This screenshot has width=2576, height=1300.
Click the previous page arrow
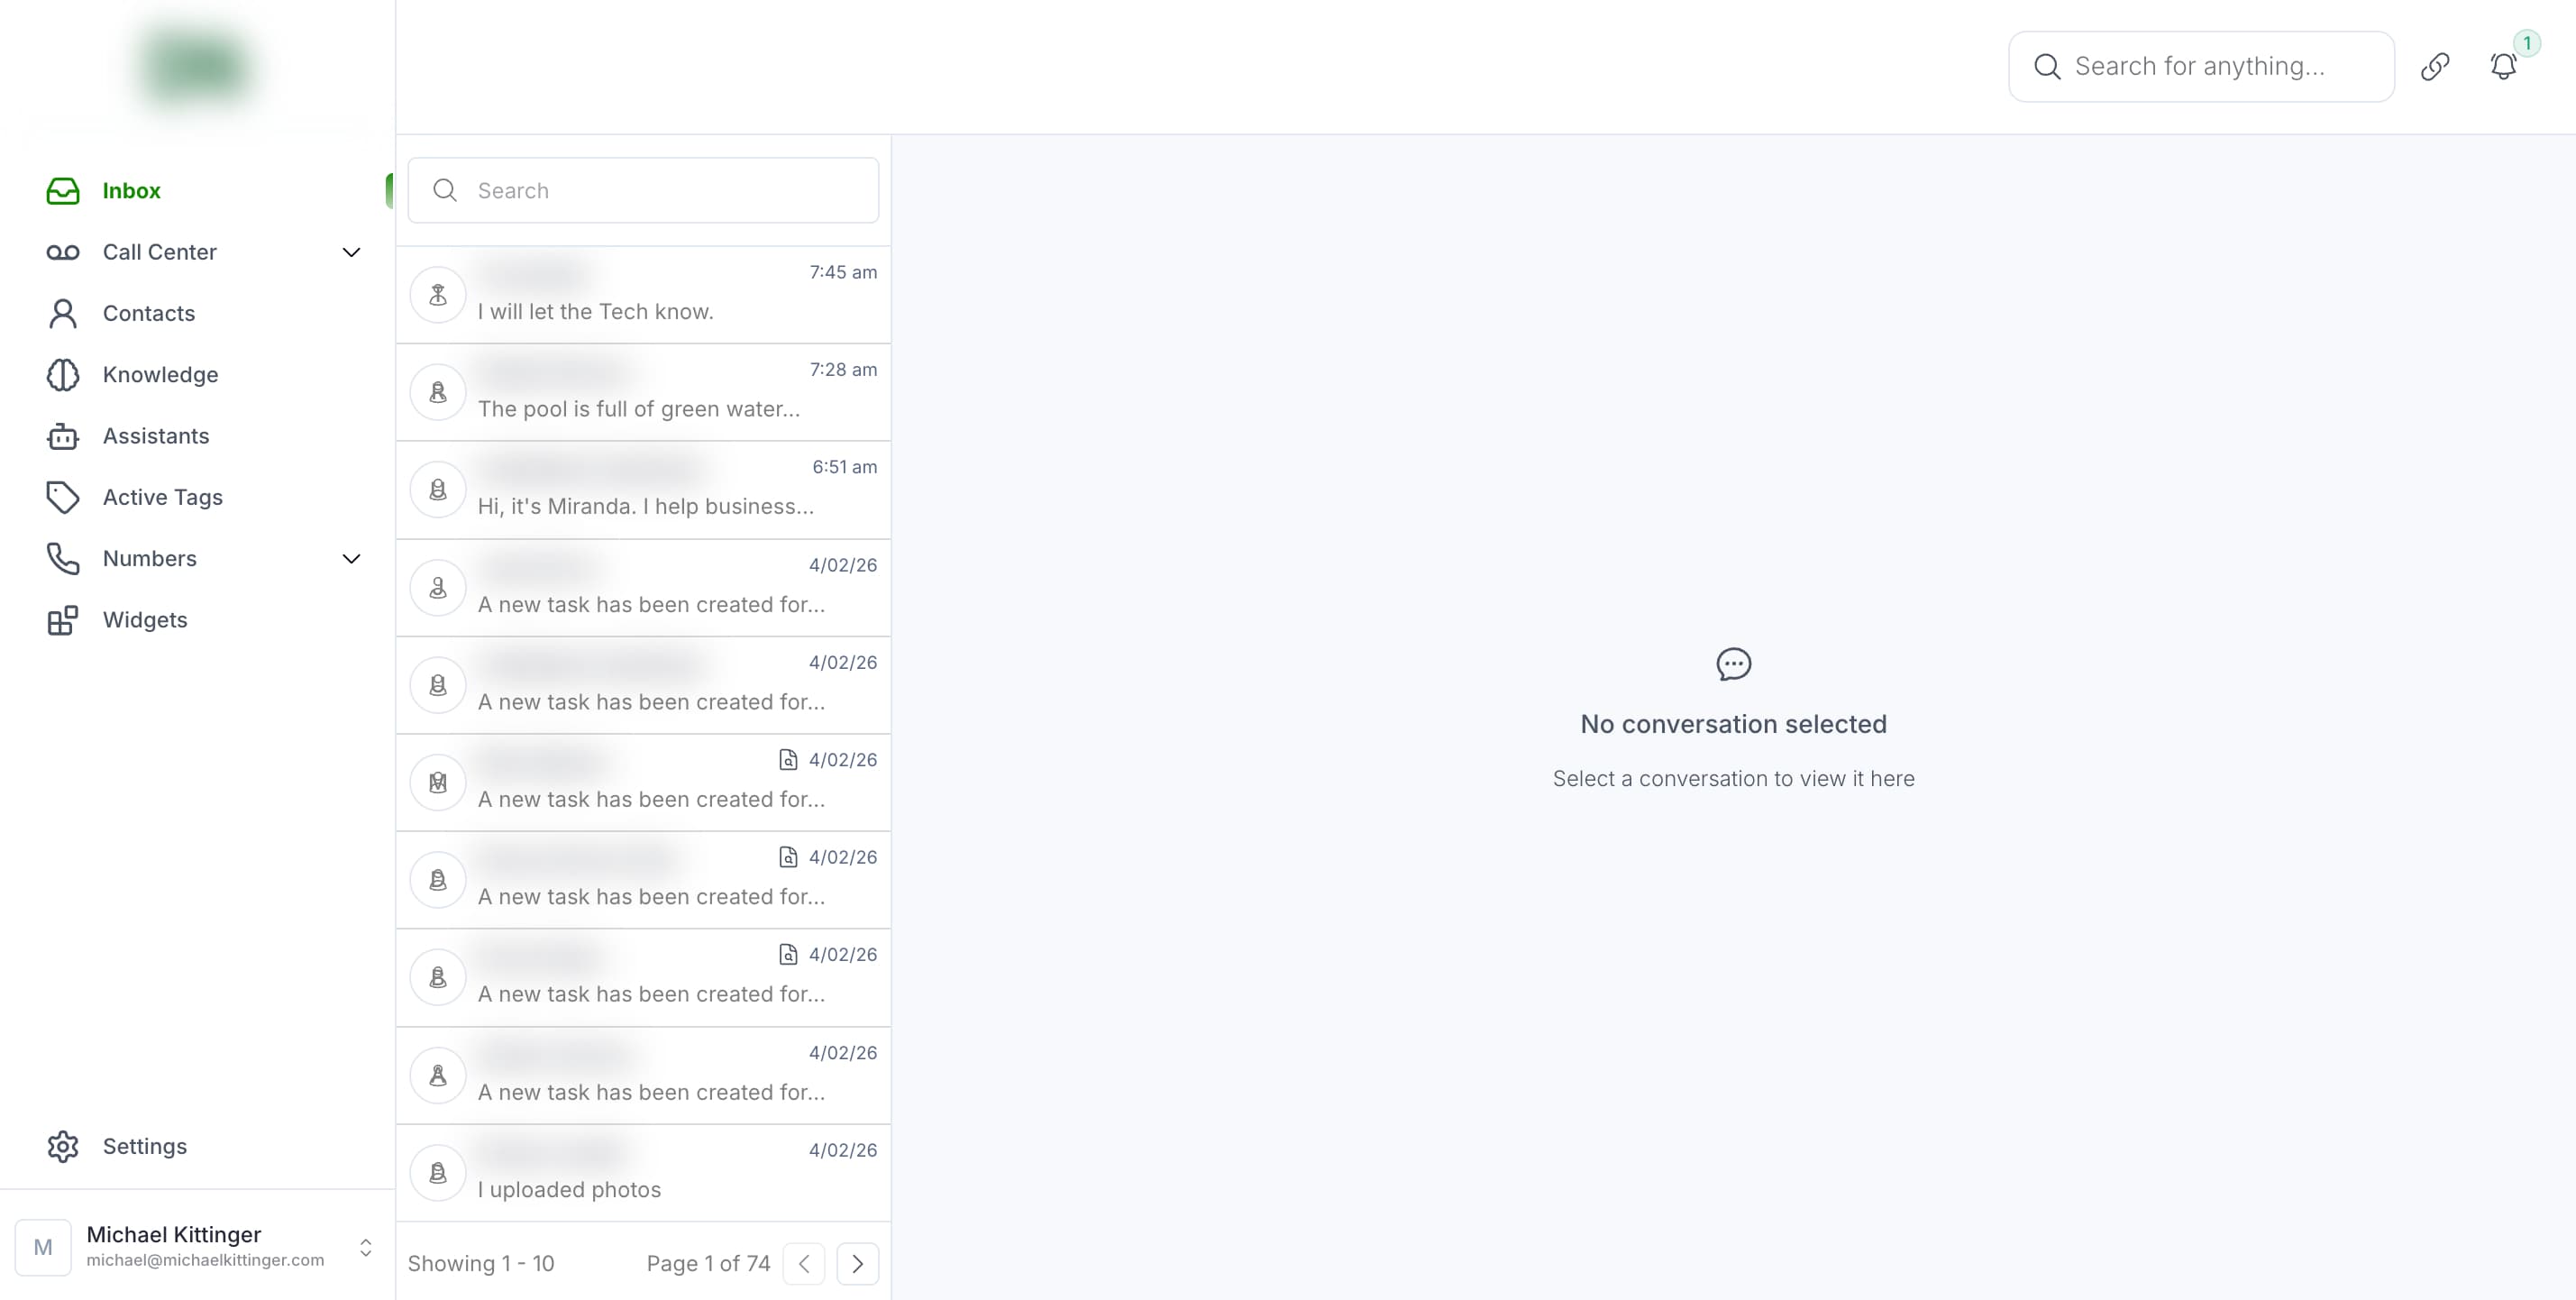(804, 1263)
